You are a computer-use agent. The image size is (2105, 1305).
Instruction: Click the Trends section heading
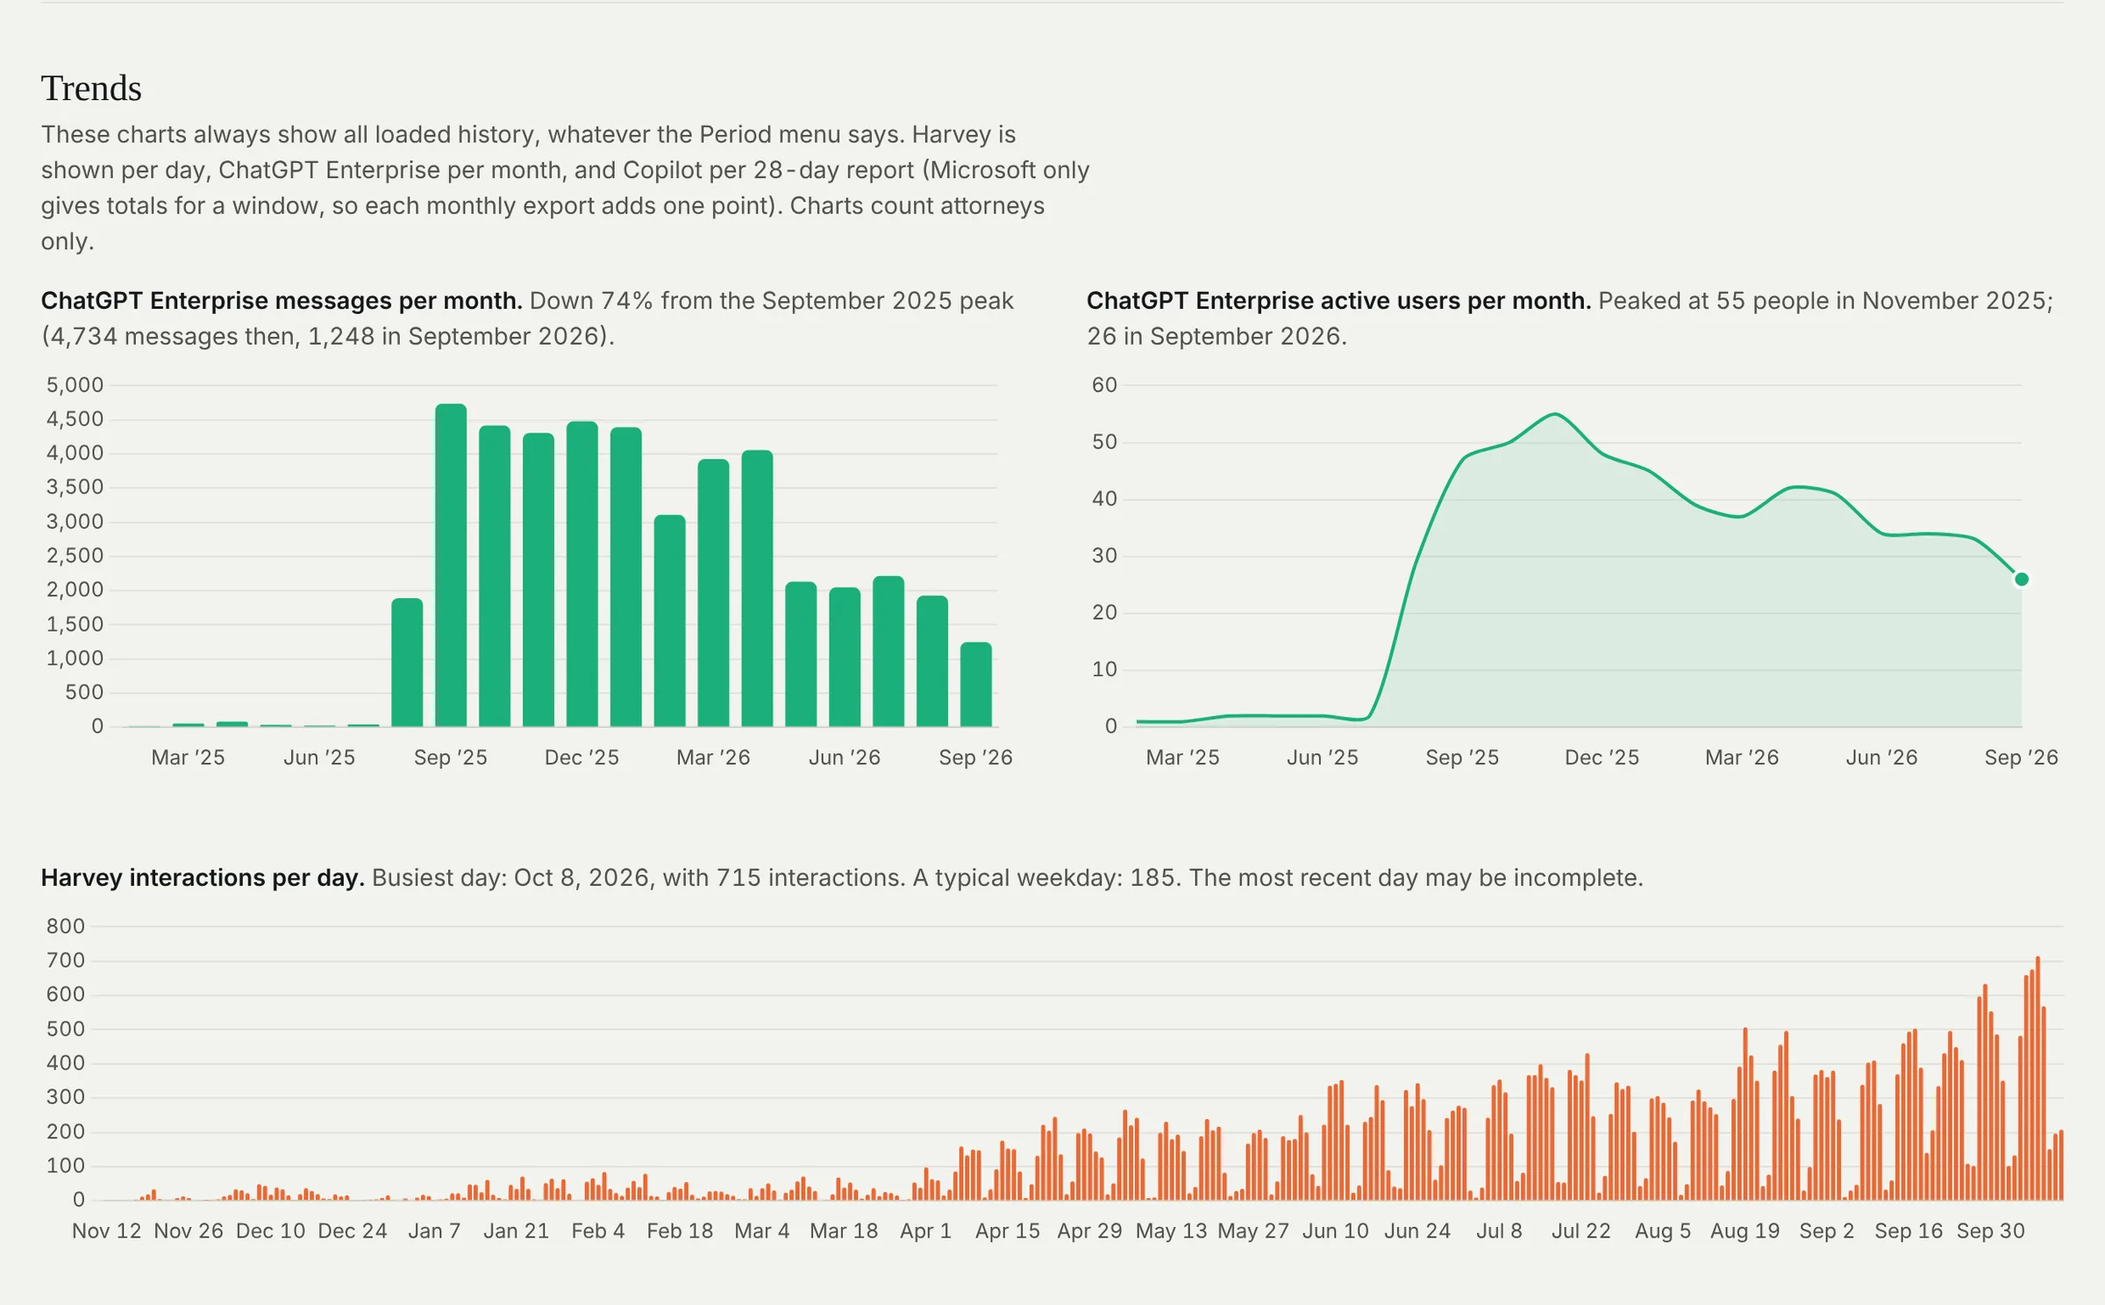91,89
